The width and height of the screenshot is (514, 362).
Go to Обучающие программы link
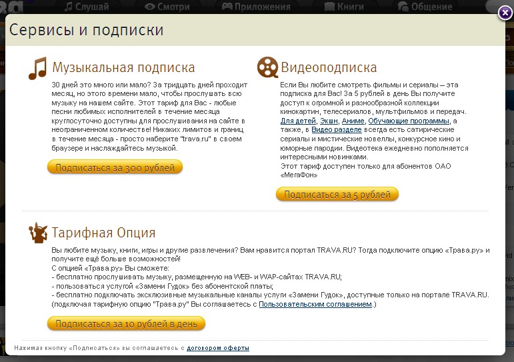409,121
